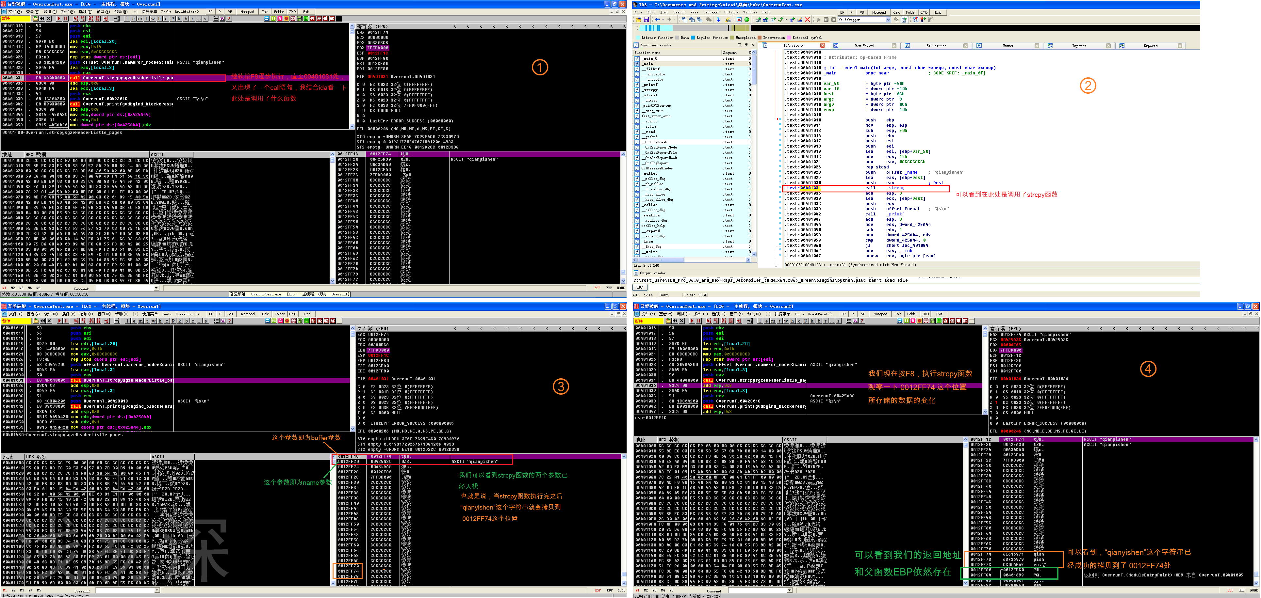Click the IDC button beside IDA command line

(640, 288)
